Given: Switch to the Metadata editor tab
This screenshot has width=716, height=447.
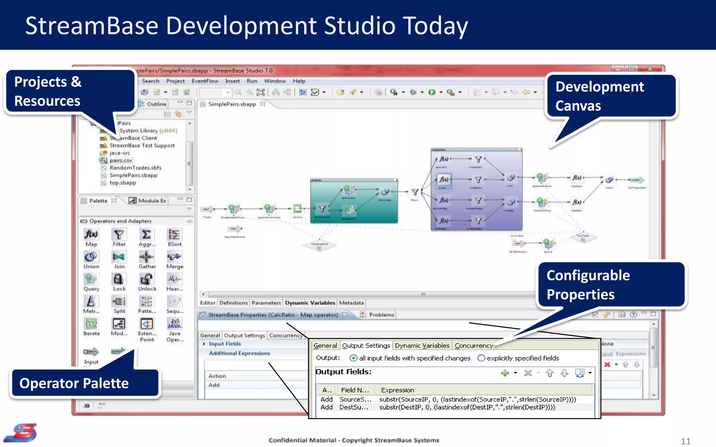Looking at the screenshot, I should [x=351, y=303].
